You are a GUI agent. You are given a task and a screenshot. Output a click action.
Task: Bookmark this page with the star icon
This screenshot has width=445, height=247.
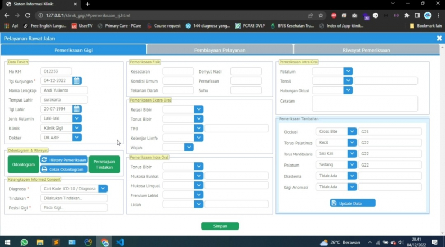(x=321, y=16)
